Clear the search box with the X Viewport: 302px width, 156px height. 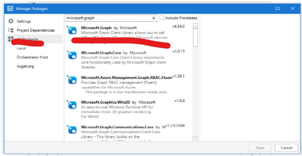[154, 18]
